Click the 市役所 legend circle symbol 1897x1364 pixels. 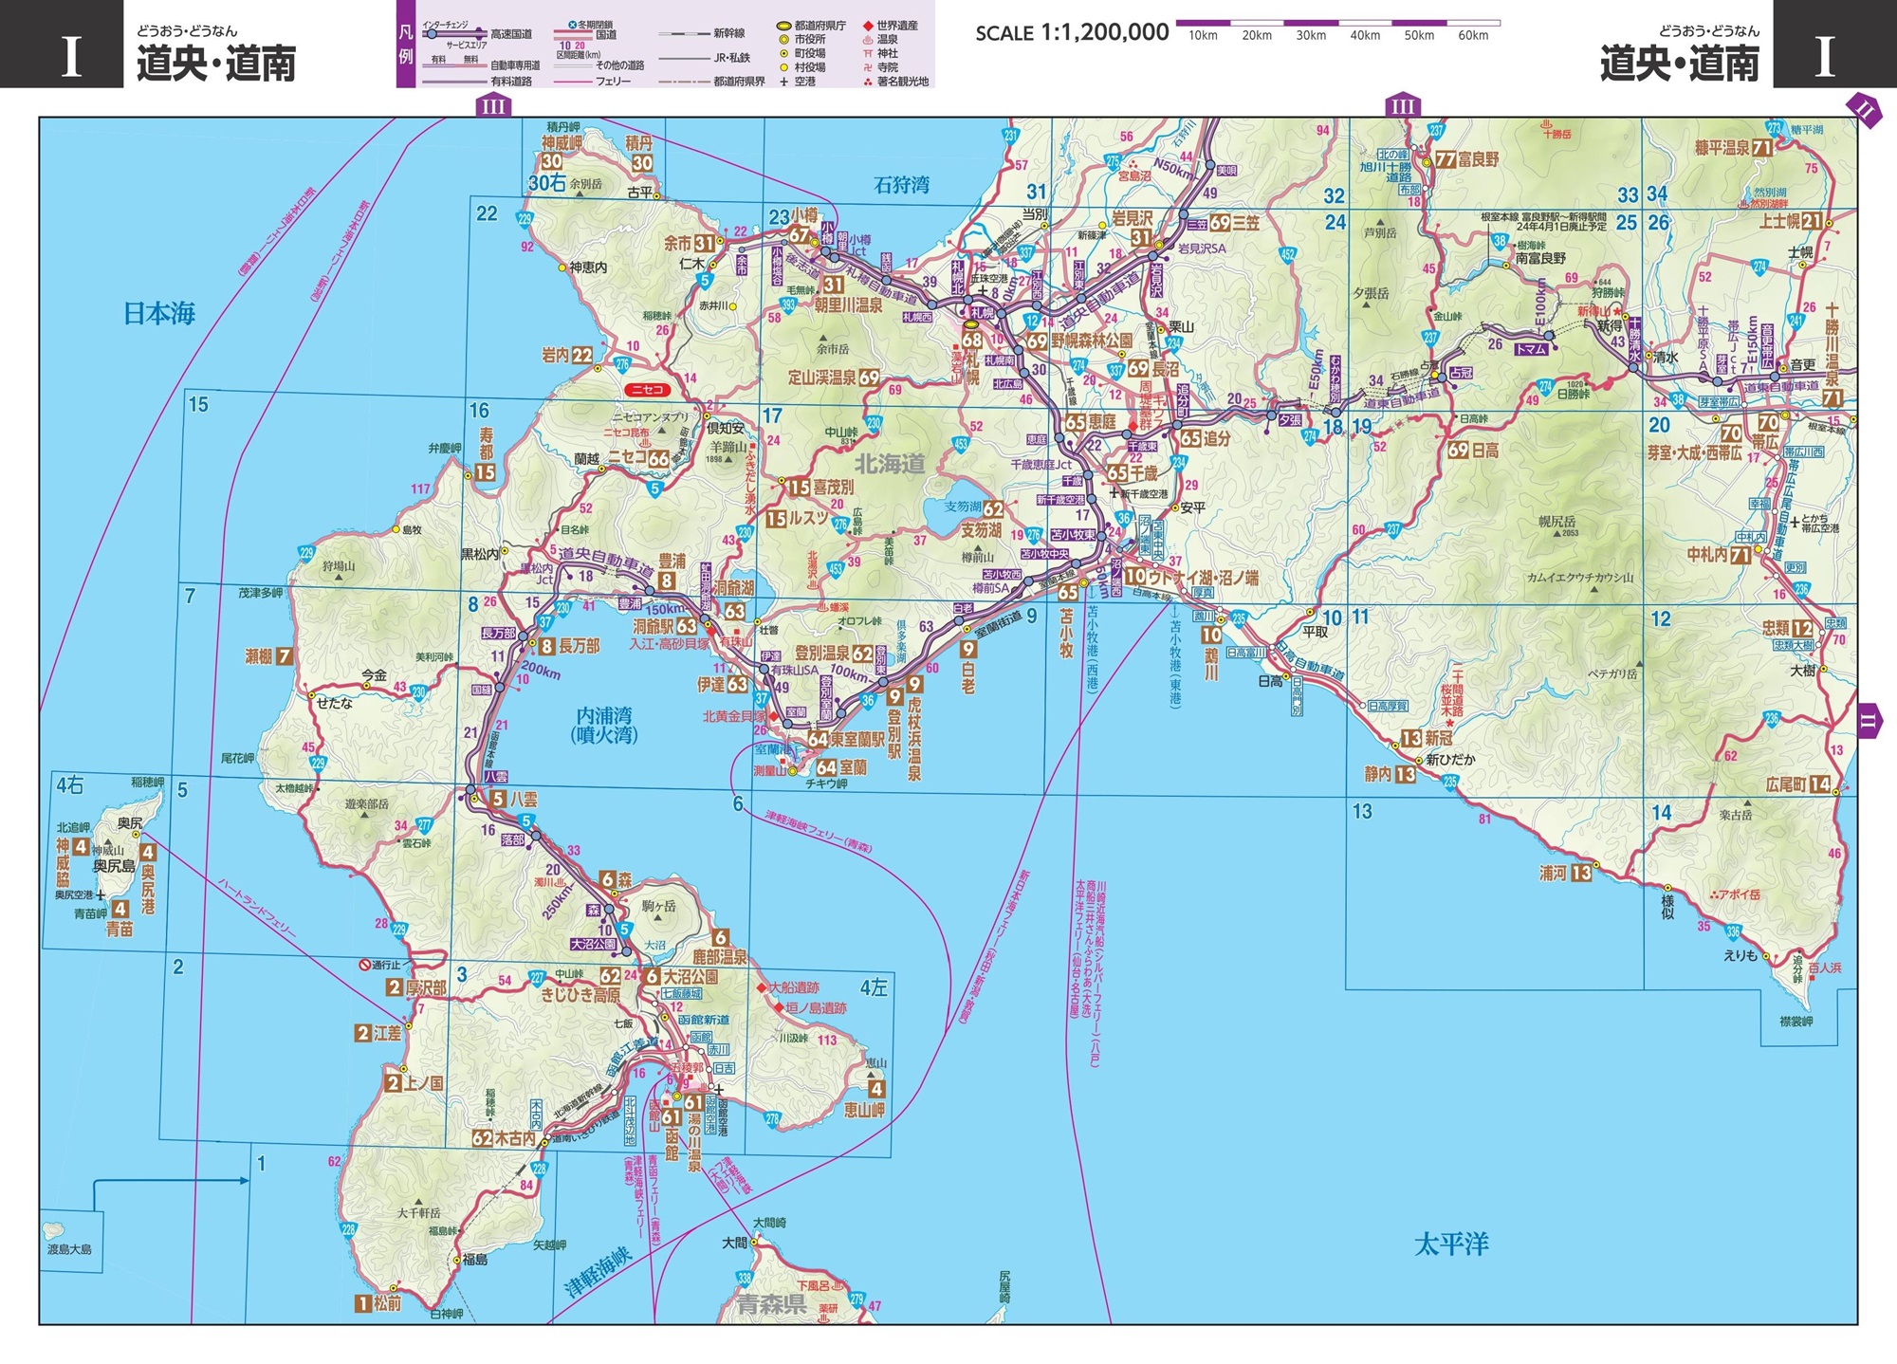point(783,40)
